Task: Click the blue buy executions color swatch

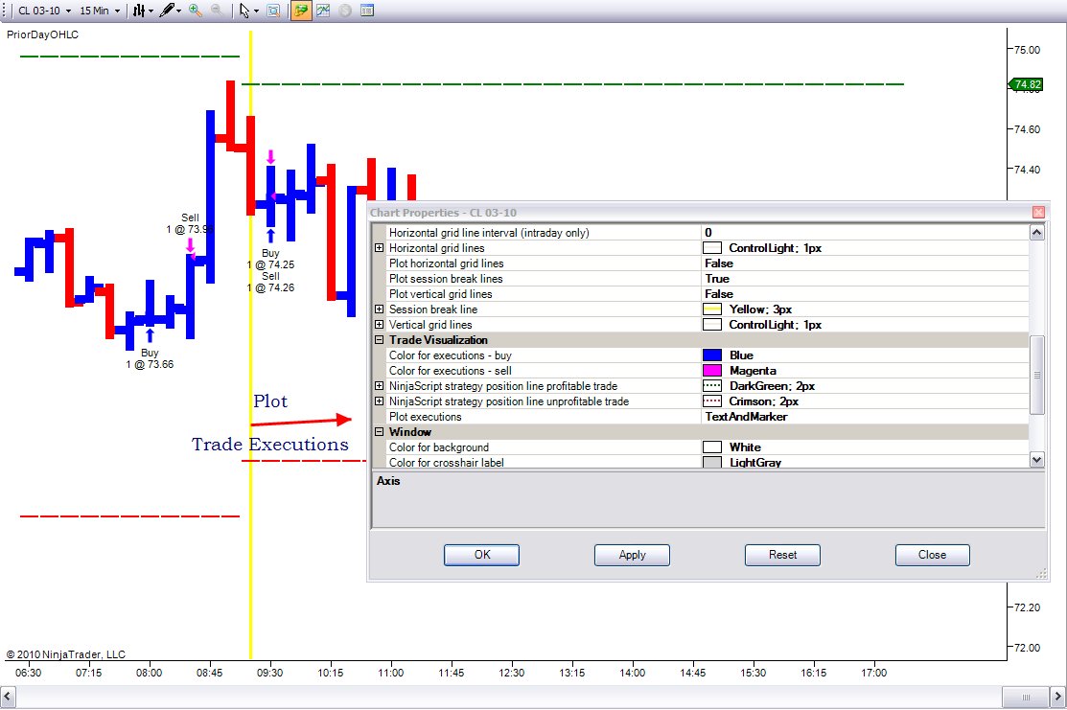Action: click(711, 355)
